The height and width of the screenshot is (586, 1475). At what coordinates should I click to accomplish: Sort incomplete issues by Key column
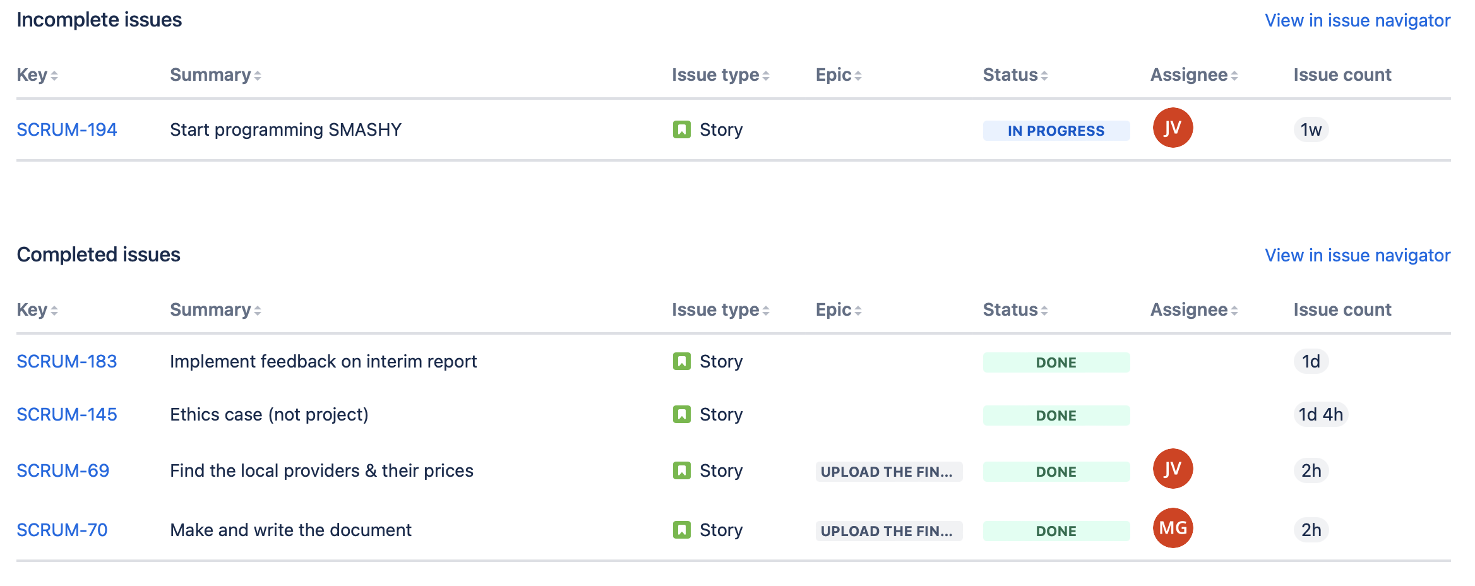tap(37, 75)
